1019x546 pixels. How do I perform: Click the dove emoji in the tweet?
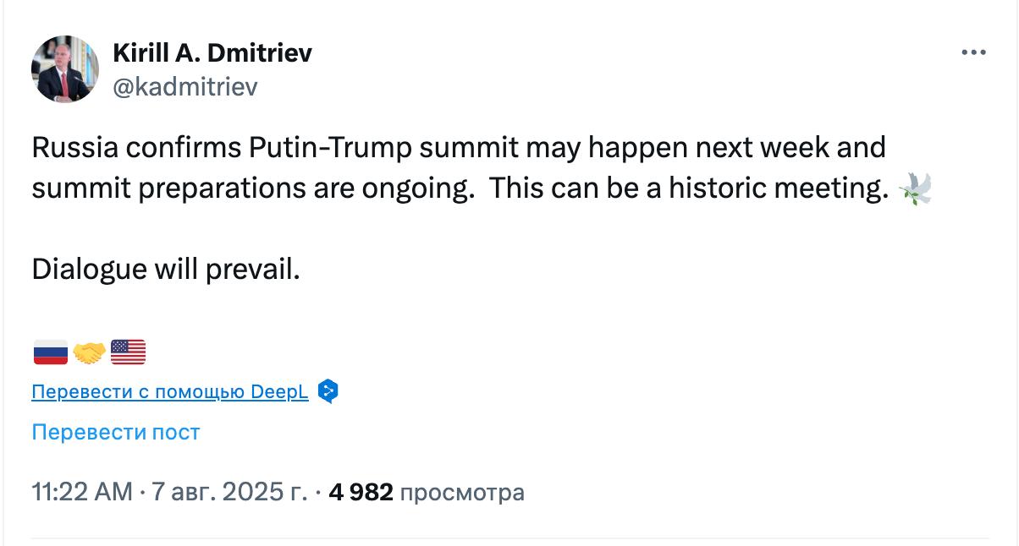pos(915,188)
